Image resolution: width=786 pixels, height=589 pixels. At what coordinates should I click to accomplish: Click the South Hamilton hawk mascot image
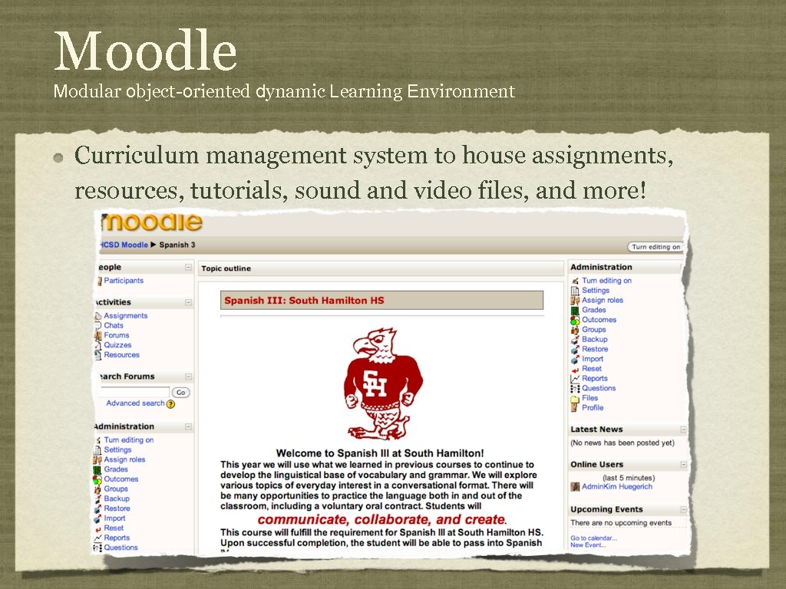click(x=383, y=384)
